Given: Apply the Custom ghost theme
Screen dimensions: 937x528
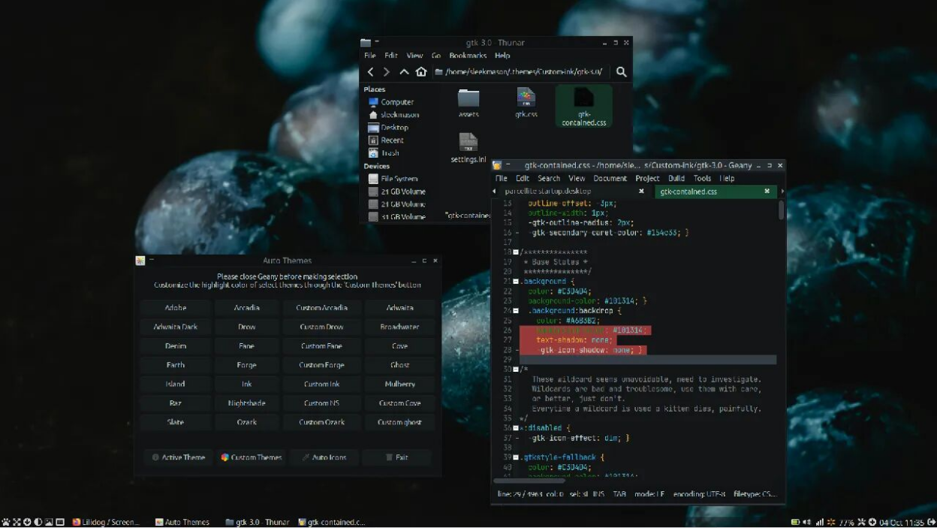Looking at the screenshot, I should 399,422.
